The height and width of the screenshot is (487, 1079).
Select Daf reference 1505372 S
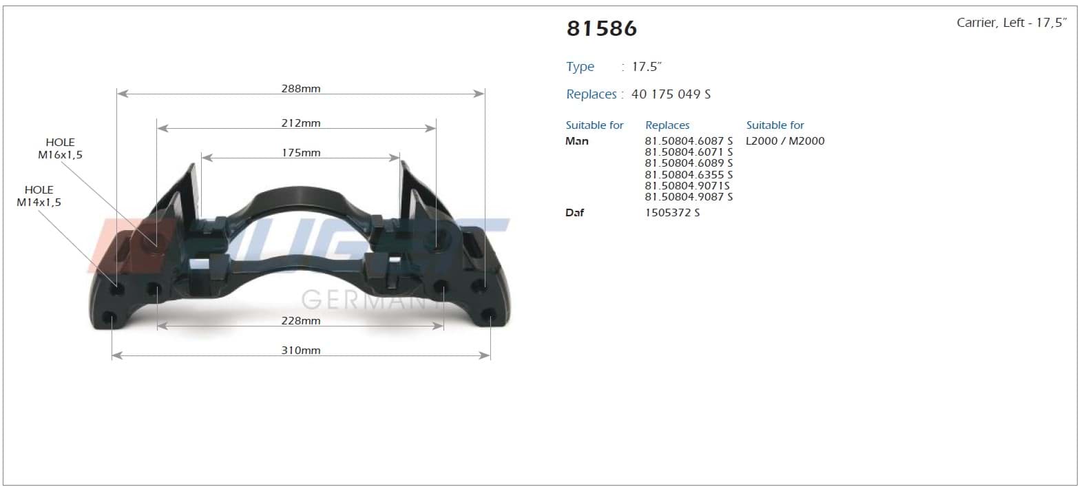[x=672, y=213]
